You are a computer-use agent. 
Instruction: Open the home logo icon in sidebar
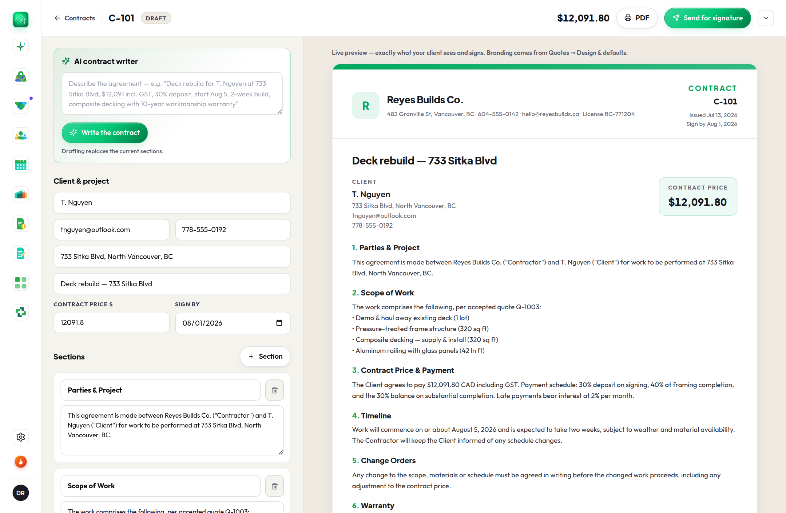point(21,19)
